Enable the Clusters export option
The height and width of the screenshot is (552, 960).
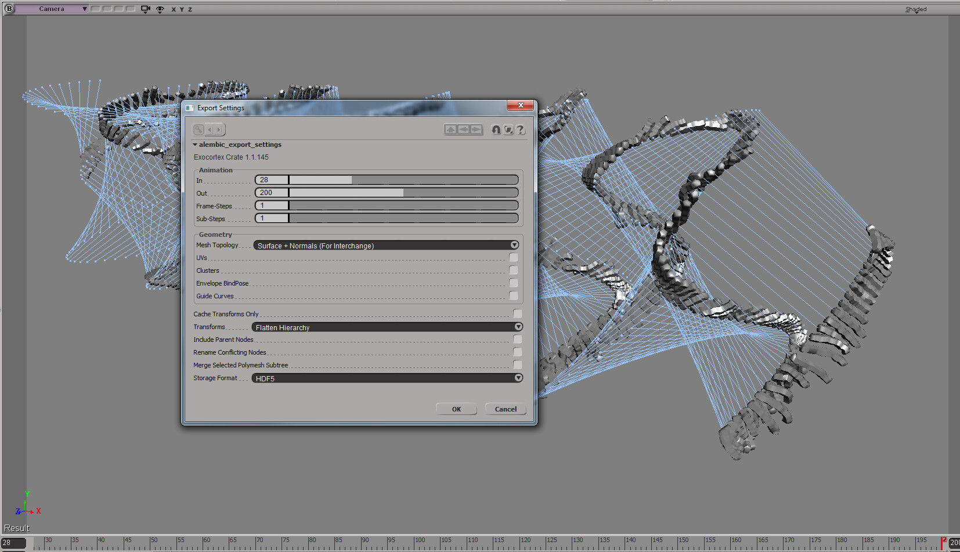point(513,270)
